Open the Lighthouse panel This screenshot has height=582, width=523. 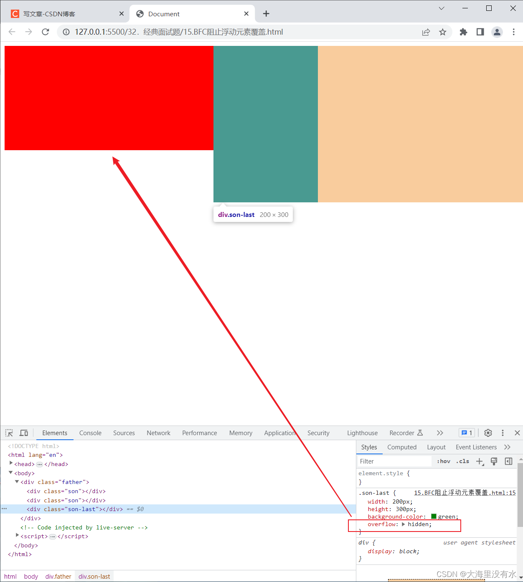[x=362, y=433]
